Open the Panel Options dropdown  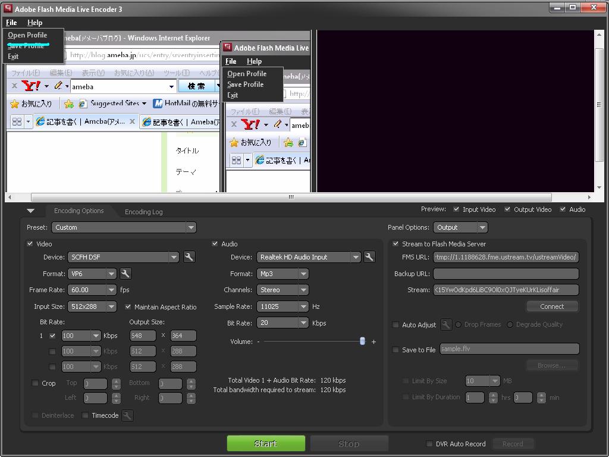coord(461,227)
